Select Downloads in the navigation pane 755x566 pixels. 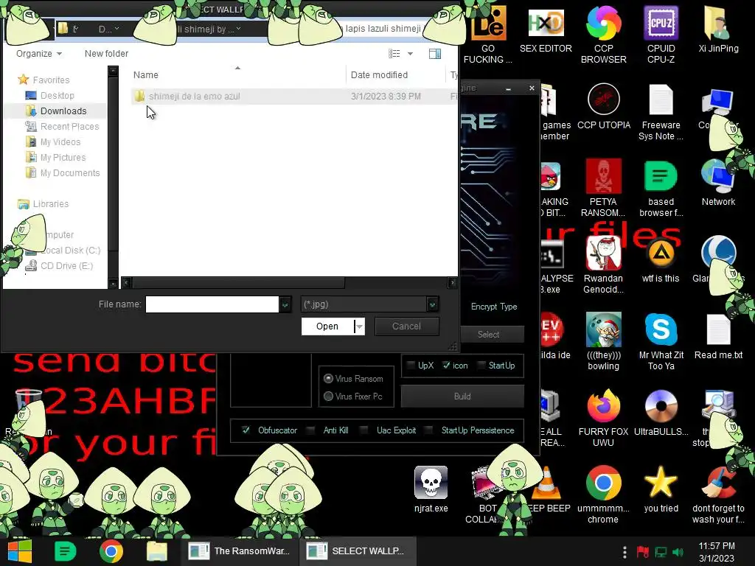click(63, 111)
